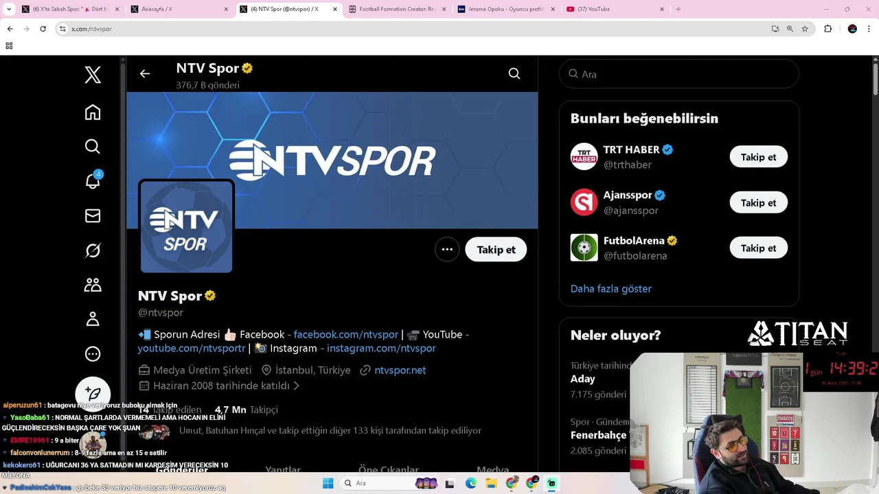Open NTV Spor profile picture

(186, 226)
